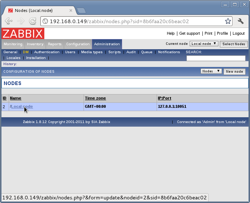Select the Administration tab

pos(107,44)
